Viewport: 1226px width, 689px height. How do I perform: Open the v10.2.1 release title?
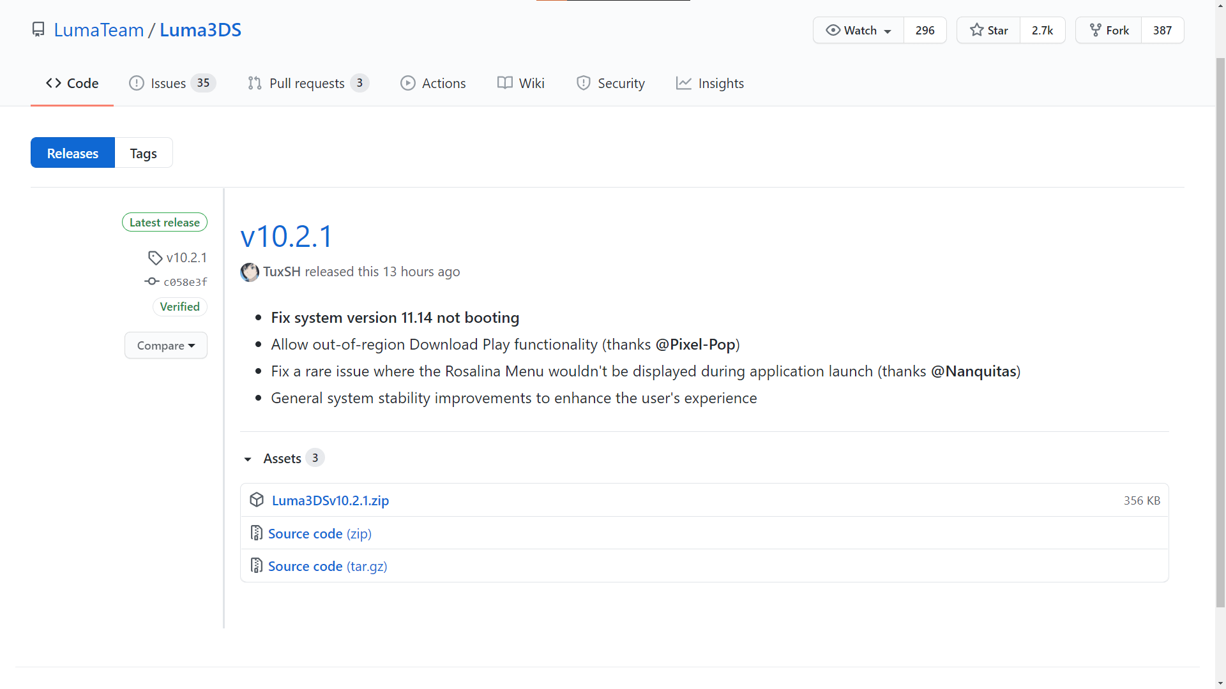(286, 236)
